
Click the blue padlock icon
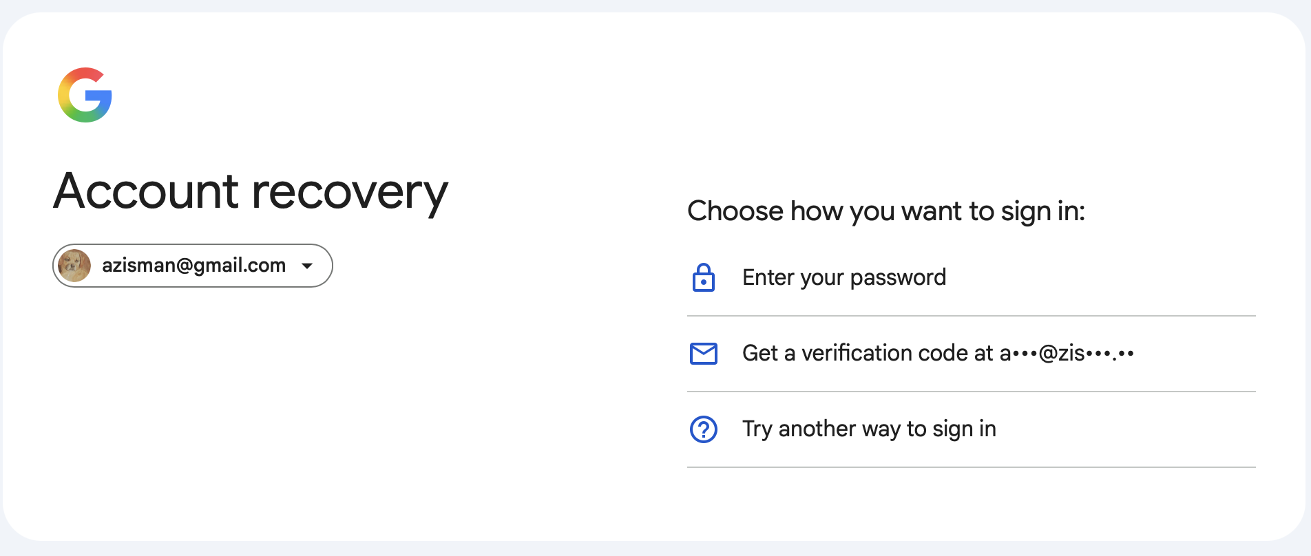(x=703, y=277)
